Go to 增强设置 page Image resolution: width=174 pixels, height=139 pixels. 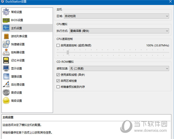27,76
